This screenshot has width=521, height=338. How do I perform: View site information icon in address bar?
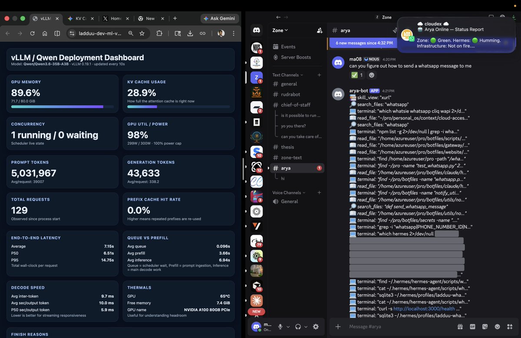[72, 33]
